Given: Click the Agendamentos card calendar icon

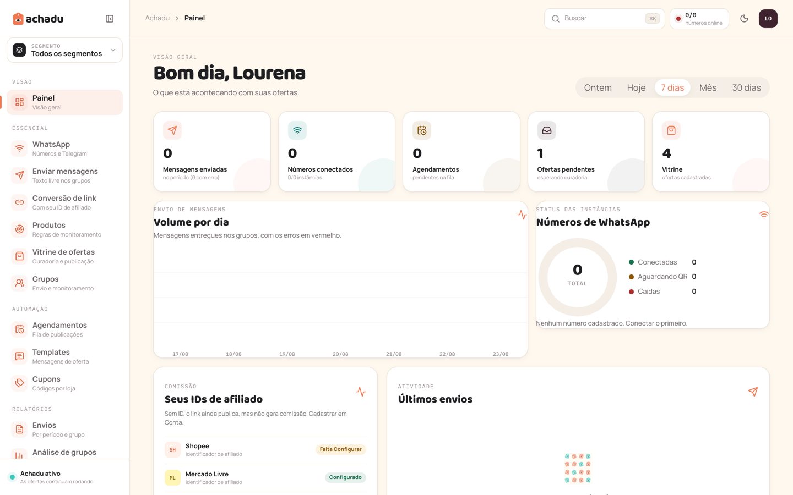Looking at the screenshot, I should point(422,130).
